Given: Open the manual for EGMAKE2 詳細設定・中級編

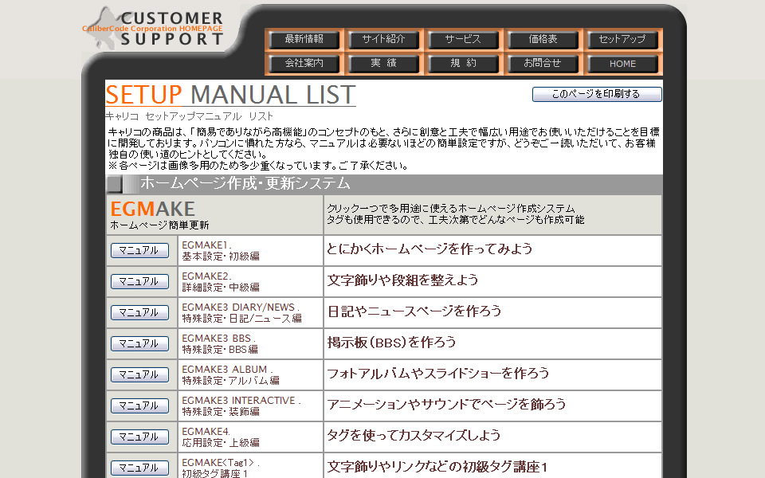Looking at the screenshot, I should click(139, 281).
